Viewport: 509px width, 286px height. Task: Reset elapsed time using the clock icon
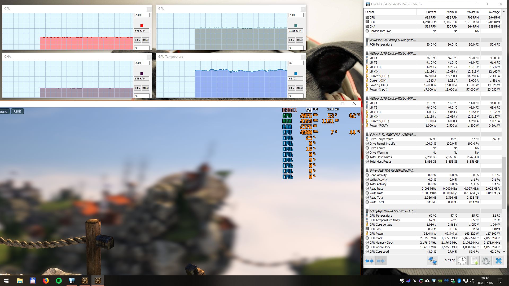pos(462,261)
